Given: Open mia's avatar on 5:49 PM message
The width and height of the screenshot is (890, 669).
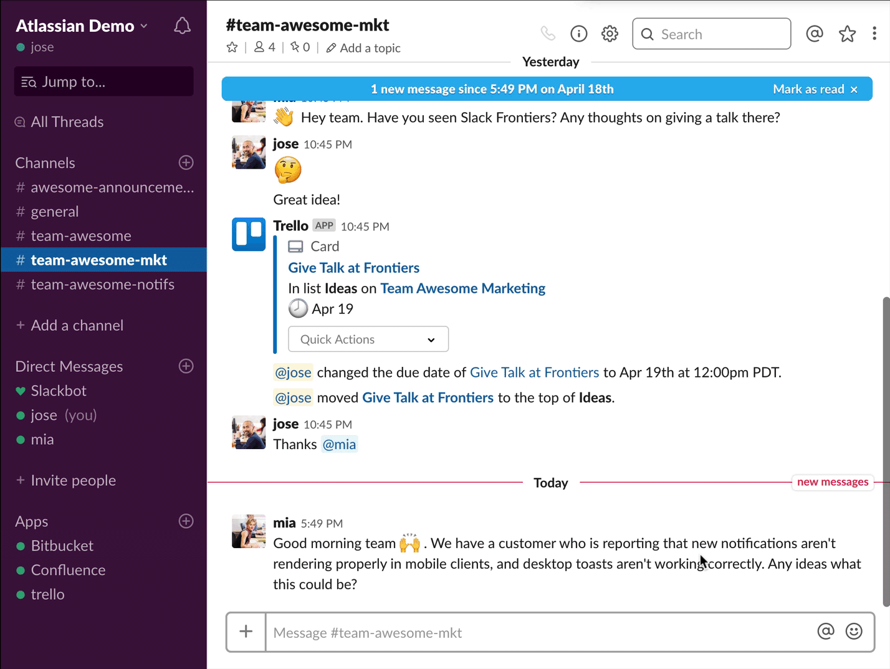Looking at the screenshot, I should [249, 531].
